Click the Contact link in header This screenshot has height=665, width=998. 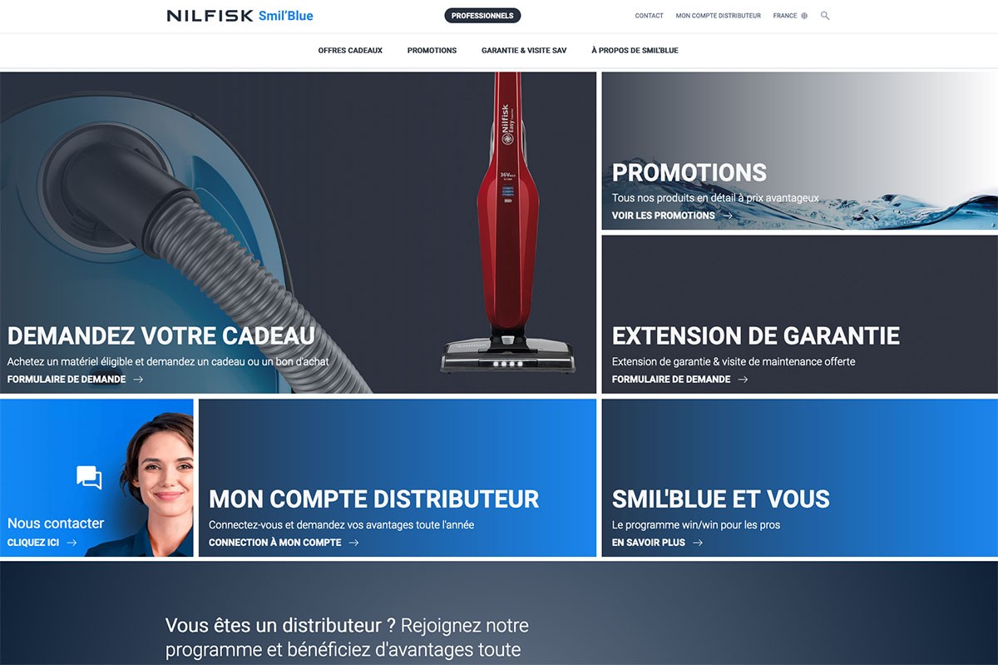coord(649,16)
